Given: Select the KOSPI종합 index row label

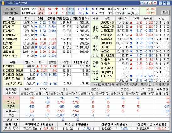Looking at the screenshot, I should coord(12,23).
